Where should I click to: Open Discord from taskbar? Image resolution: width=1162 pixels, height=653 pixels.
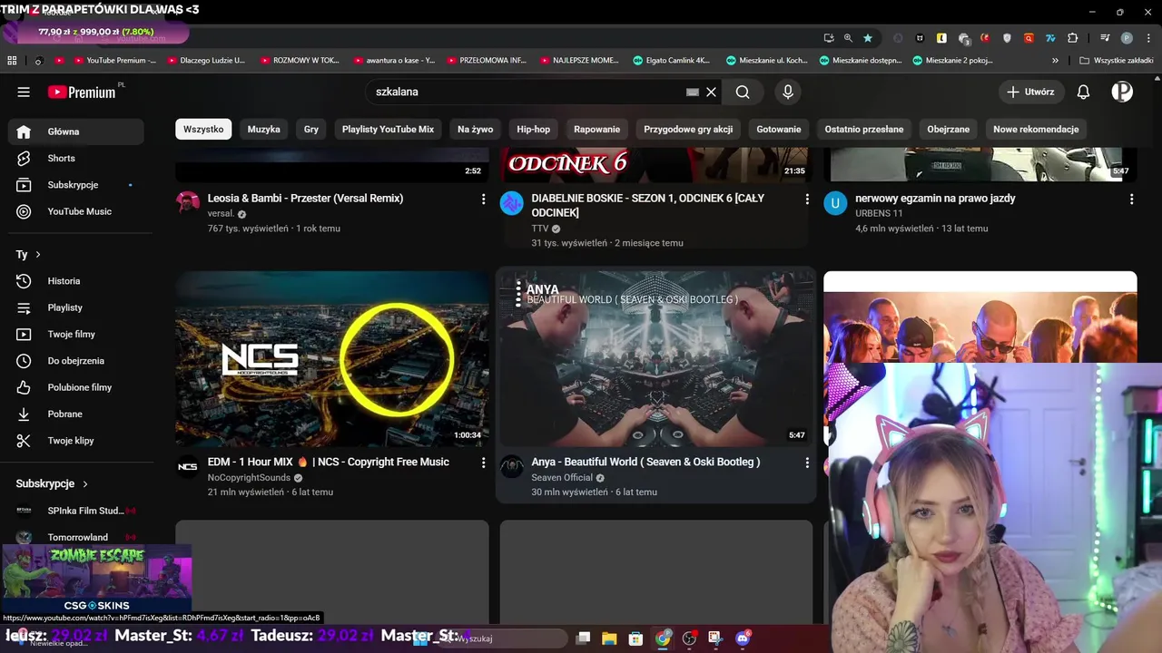743,638
